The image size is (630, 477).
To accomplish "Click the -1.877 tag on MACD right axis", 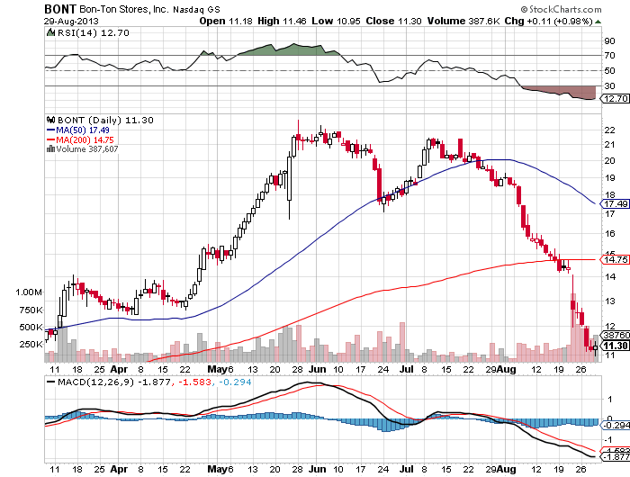I will point(615,457).
